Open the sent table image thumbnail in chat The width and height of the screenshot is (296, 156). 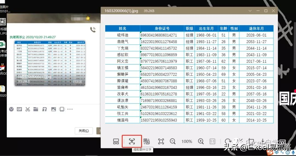pyautogui.click(x=50, y=63)
